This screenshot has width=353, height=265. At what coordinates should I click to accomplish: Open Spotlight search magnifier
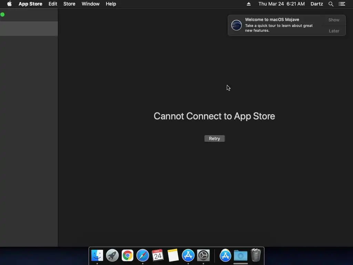(x=331, y=4)
